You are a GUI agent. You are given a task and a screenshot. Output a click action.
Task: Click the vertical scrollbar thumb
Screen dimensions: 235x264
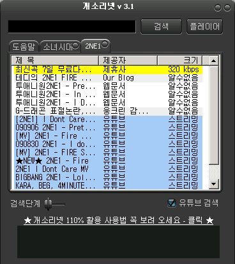click(x=213, y=115)
